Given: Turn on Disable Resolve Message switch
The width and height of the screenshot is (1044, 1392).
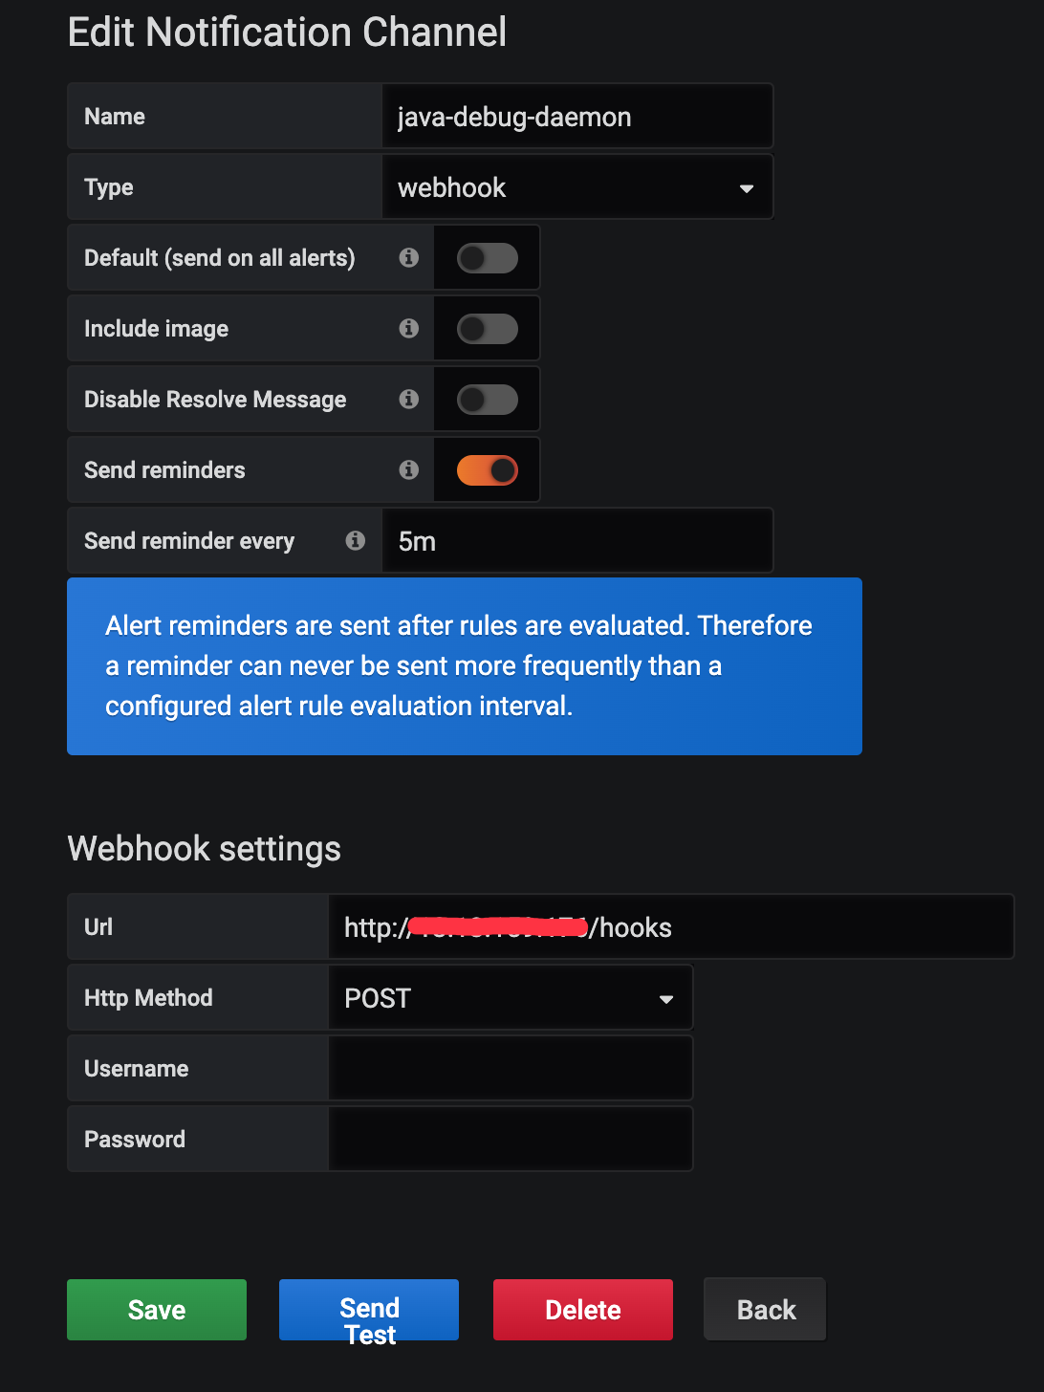Looking at the screenshot, I should (x=488, y=400).
